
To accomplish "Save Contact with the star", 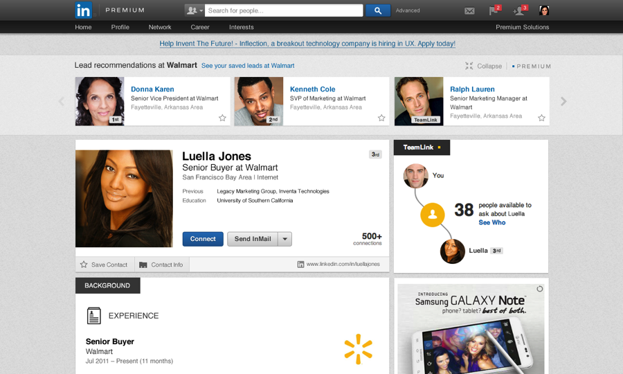I will 104,265.
